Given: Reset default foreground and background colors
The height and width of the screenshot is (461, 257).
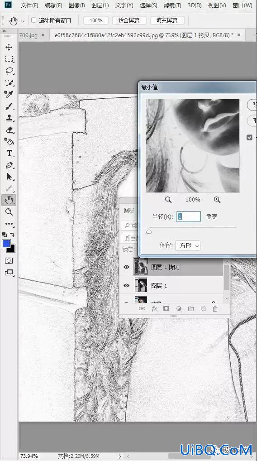Looking at the screenshot, I should tap(5, 235).
